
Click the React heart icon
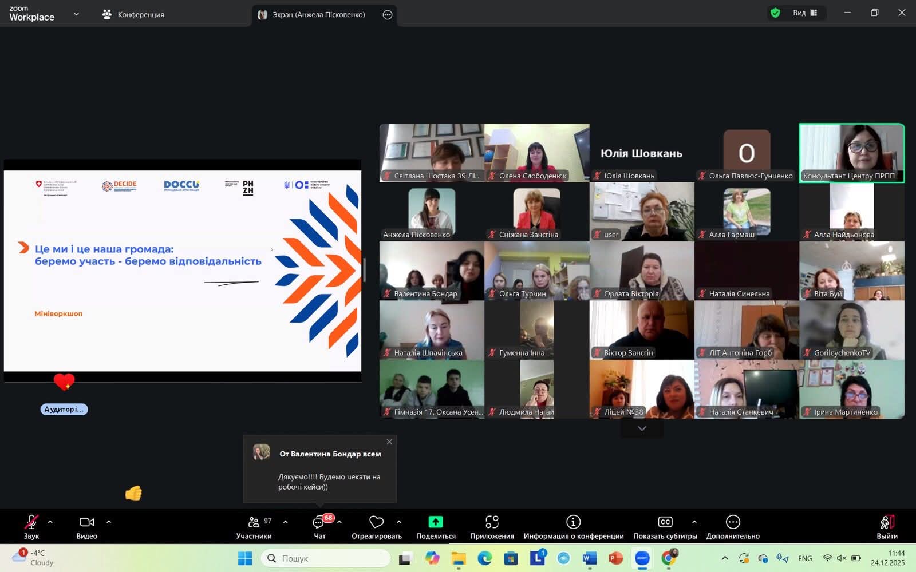pyautogui.click(x=376, y=522)
